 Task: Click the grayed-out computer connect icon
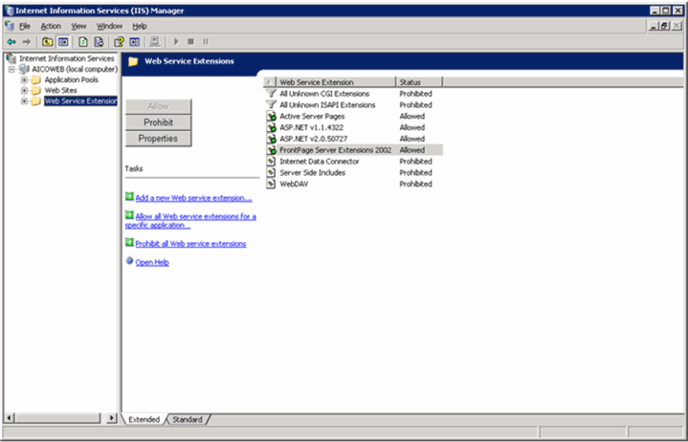[154, 42]
